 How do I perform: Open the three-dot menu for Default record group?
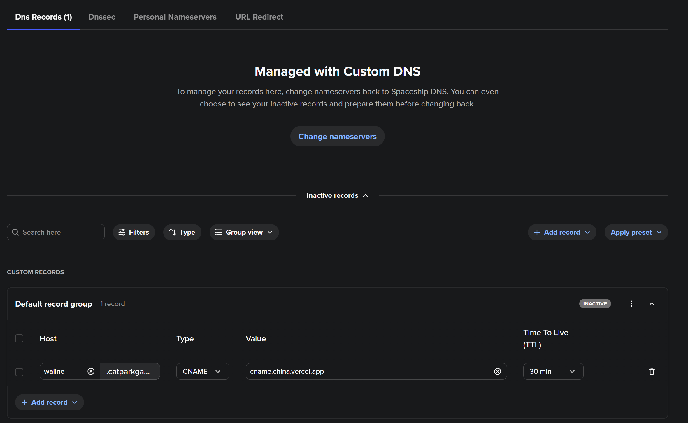631,304
